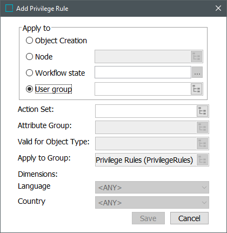This screenshot has height=233, width=227.
Task: Open the Valid for Object Type picker icon
Action: click(x=202, y=143)
